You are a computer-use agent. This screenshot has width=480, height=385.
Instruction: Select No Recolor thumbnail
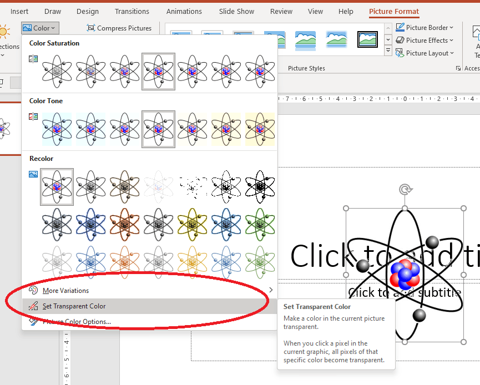57,187
